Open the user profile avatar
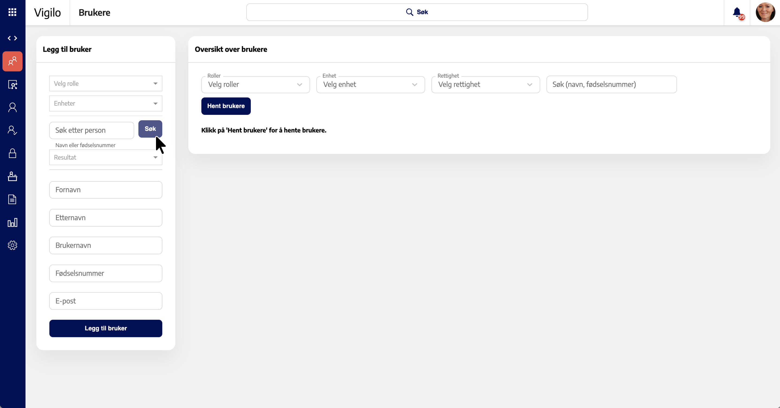Screen dimensions: 780x408 click(765, 12)
